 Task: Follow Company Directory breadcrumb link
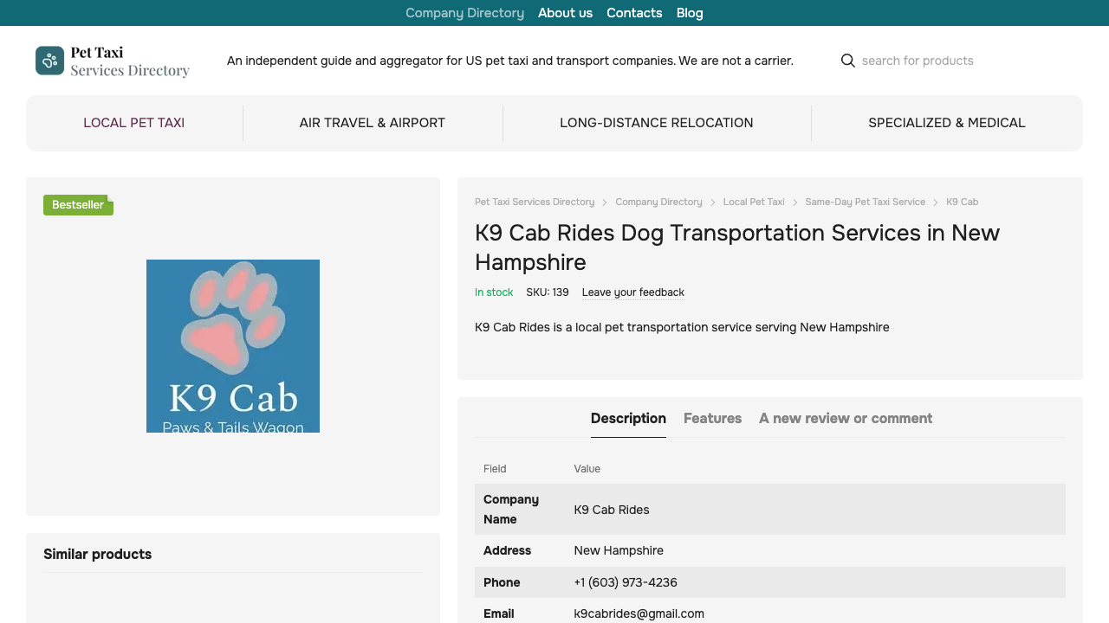pos(658,202)
